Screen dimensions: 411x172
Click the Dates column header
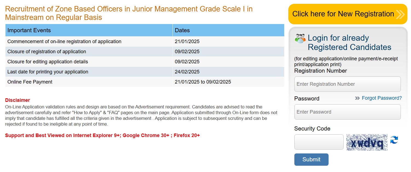(x=182, y=30)
